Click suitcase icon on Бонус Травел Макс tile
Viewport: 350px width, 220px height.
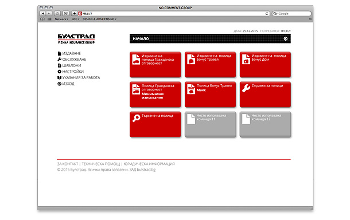point(191,89)
